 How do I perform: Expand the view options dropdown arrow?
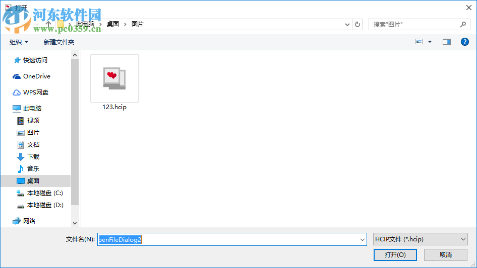point(430,42)
